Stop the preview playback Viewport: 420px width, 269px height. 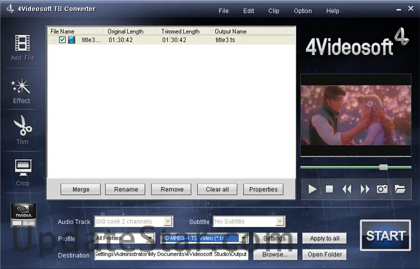point(330,189)
